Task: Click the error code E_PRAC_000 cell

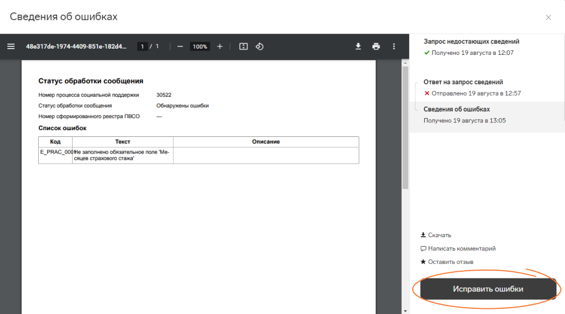Action: tap(55, 155)
